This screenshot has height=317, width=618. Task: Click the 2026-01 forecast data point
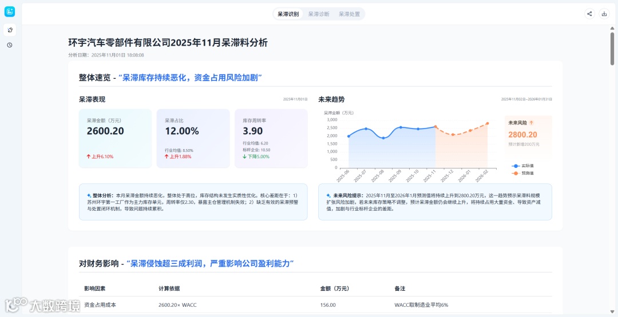click(470, 131)
